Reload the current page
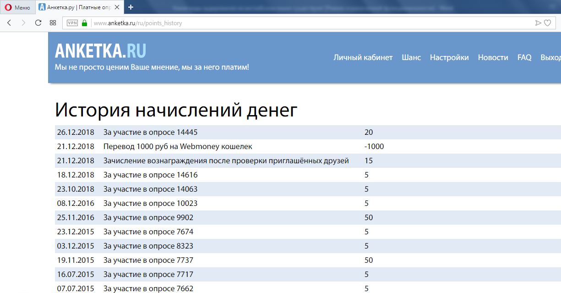The height and width of the screenshot is (293, 561). pyautogui.click(x=38, y=23)
